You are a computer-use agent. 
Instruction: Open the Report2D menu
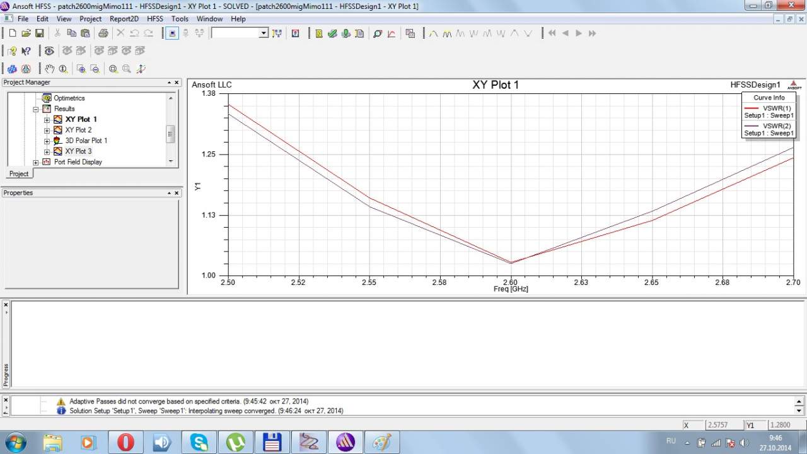(124, 19)
